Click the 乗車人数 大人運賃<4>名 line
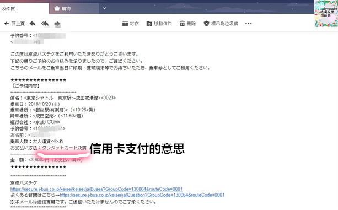 pyautogui.click(x=36, y=141)
